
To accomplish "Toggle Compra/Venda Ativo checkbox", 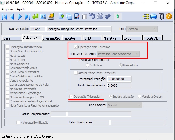I will 7,68.
